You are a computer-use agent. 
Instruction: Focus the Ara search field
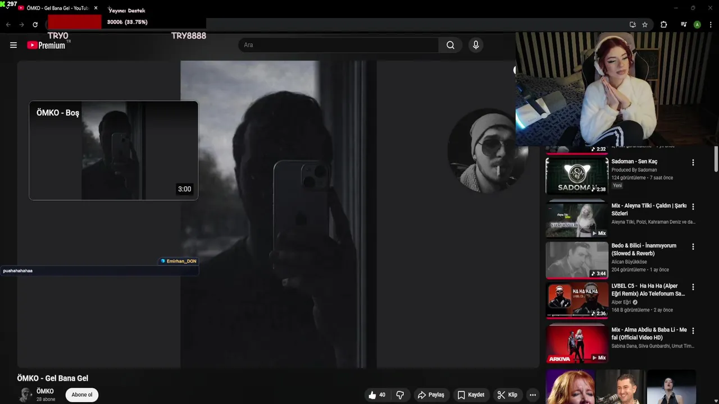[339, 45]
